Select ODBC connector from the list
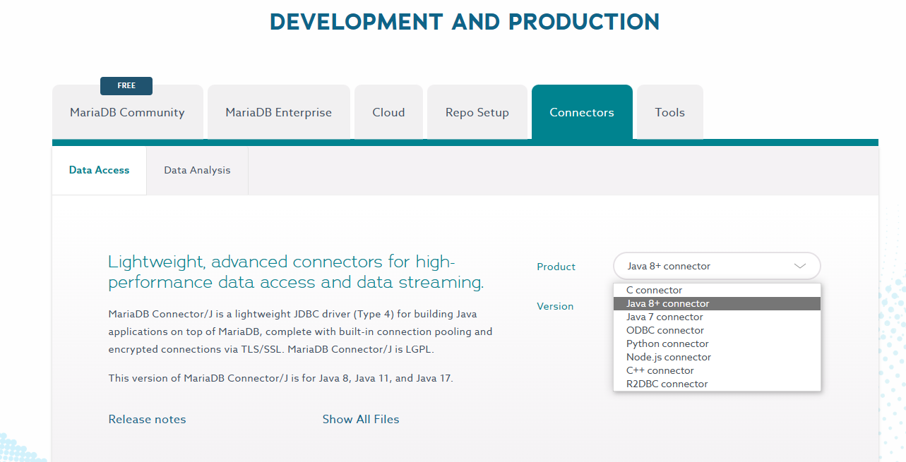Viewport: 906px width, 462px height. (x=717, y=330)
